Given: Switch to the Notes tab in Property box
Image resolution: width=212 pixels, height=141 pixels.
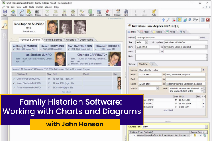Looking at the screenshot, I should click(158, 32).
